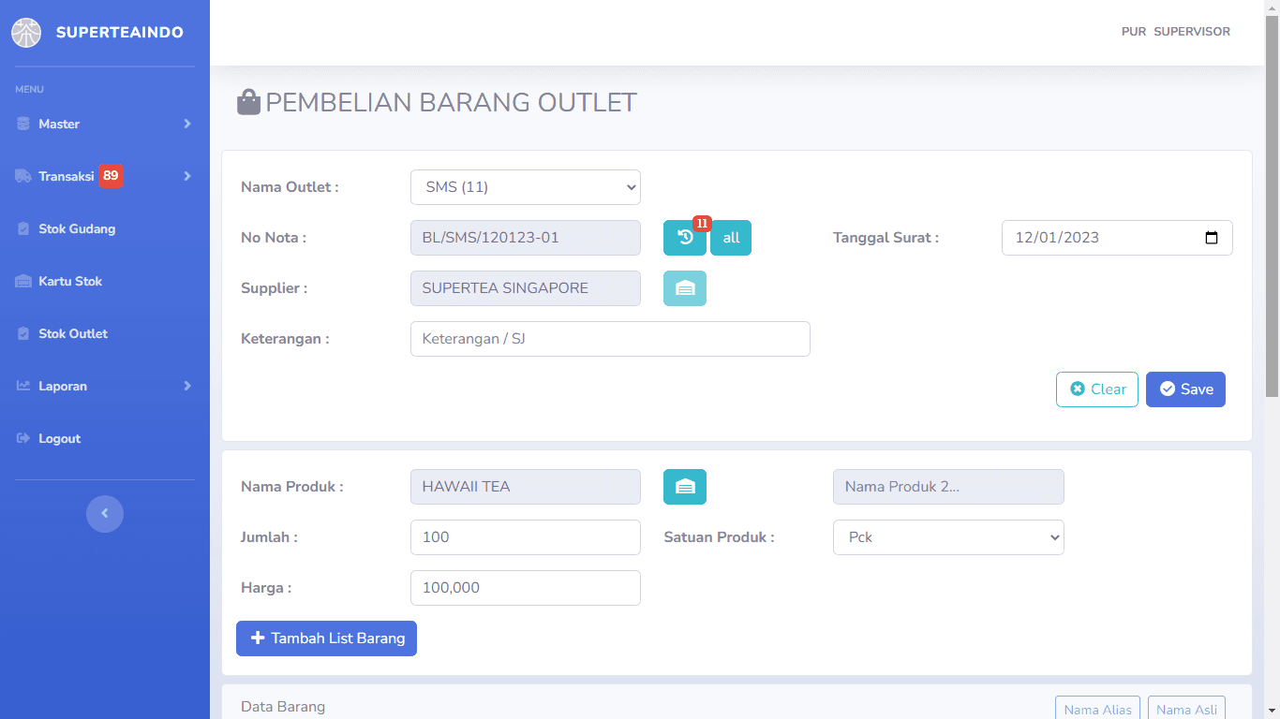The image size is (1280, 719).
Task: Click the Kartu Stok warehouse icon
Action: coord(23,281)
